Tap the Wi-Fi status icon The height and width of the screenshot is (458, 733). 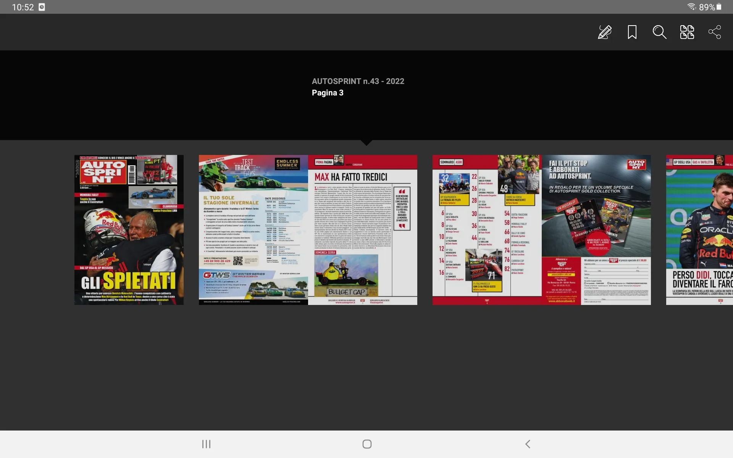[692, 7]
